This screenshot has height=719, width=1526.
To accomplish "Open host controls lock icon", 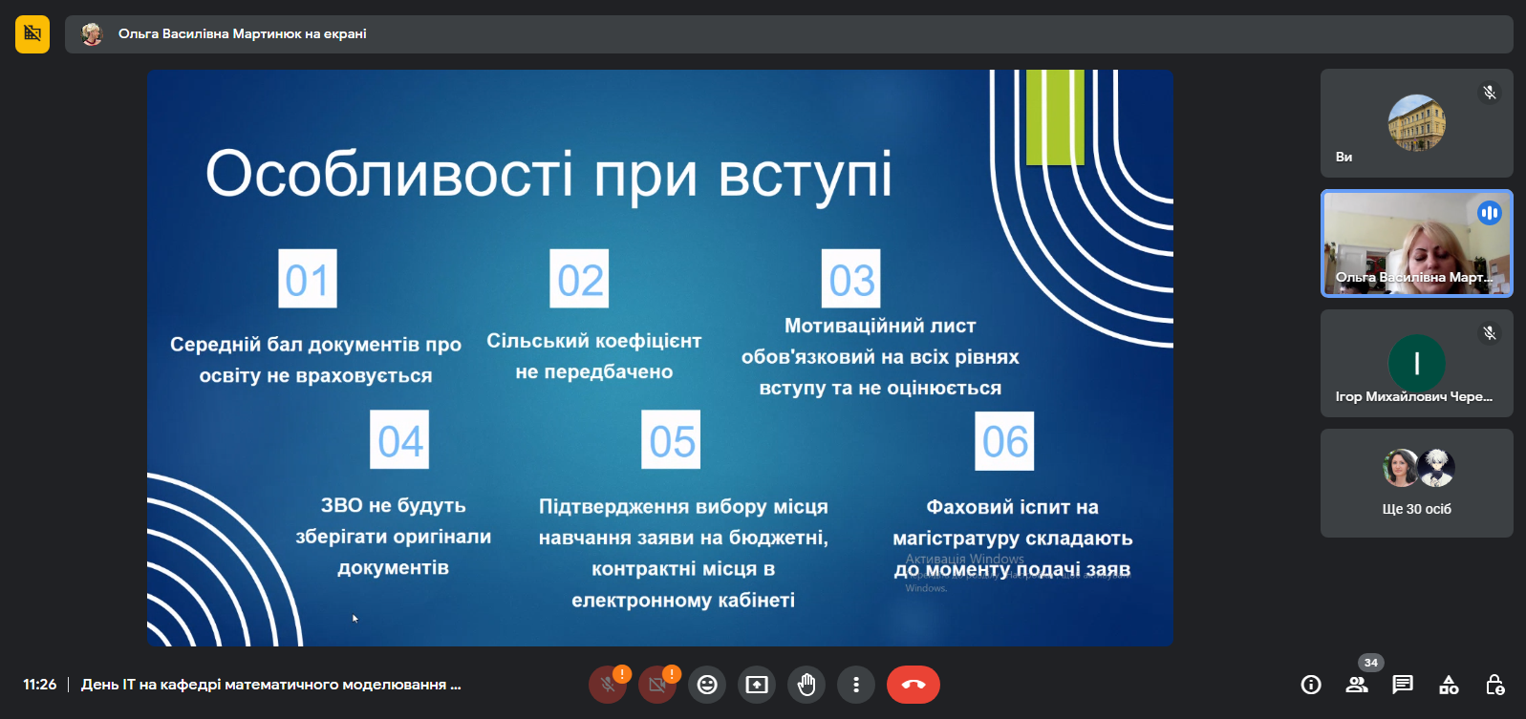I will (1495, 685).
